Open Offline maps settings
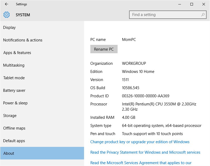The width and height of the screenshot is (210, 166). (x=14, y=128)
